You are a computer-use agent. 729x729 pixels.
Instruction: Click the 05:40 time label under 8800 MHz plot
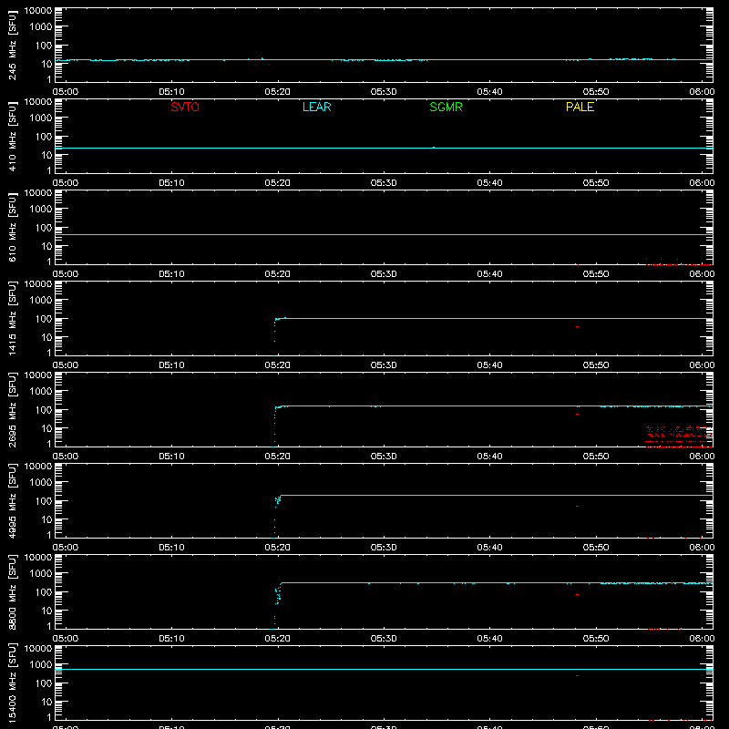tap(489, 639)
